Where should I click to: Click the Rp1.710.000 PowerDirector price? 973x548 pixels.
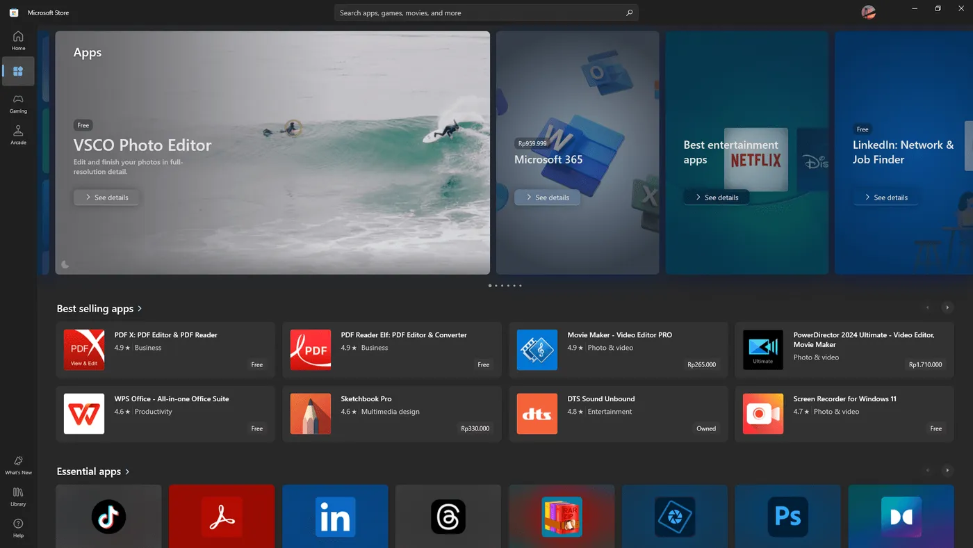click(x=925, y=364)
